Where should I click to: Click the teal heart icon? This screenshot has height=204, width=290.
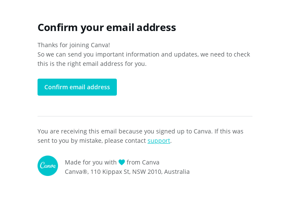122,162
